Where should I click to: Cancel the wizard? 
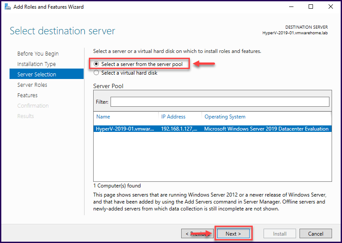tap(316, 233)
